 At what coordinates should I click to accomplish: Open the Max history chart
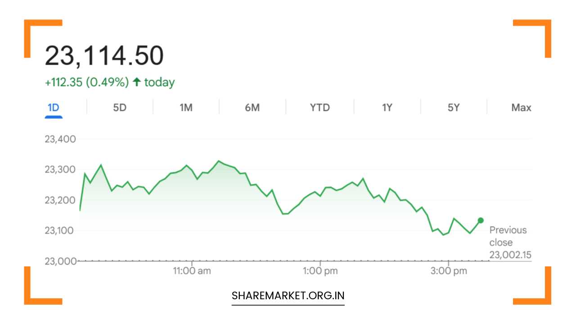pyautogui.click(x=521, y=107)
